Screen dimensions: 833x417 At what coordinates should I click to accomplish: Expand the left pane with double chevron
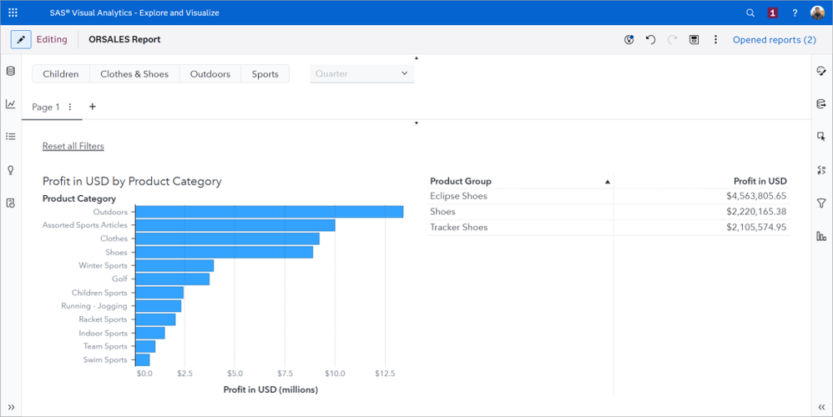tap(11, 407)
